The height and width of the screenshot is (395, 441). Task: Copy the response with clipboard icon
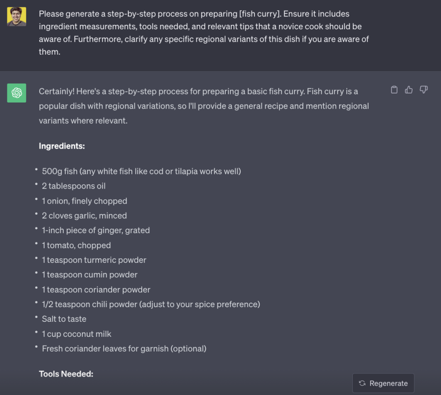[x=394, y=90]
